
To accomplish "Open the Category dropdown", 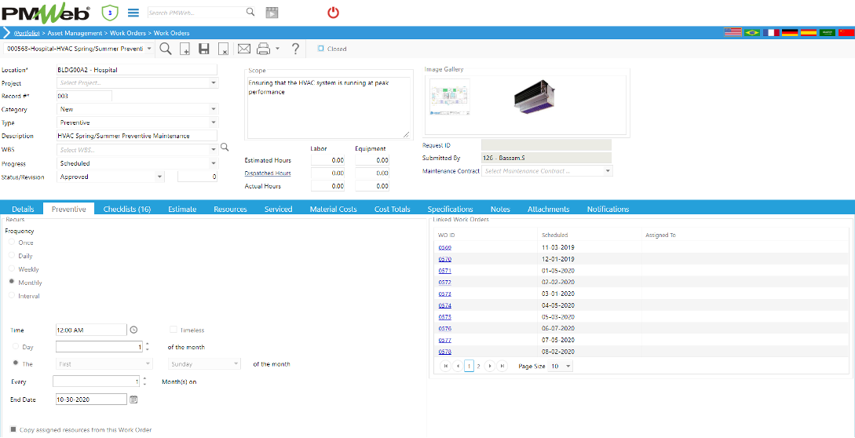I will [x=214, y=109].
